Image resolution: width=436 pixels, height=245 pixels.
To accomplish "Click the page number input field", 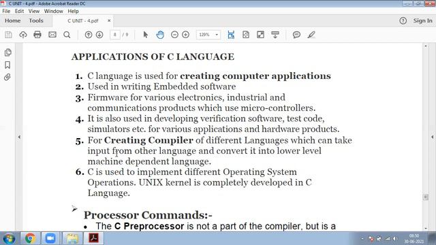I will tap(115, 35).
